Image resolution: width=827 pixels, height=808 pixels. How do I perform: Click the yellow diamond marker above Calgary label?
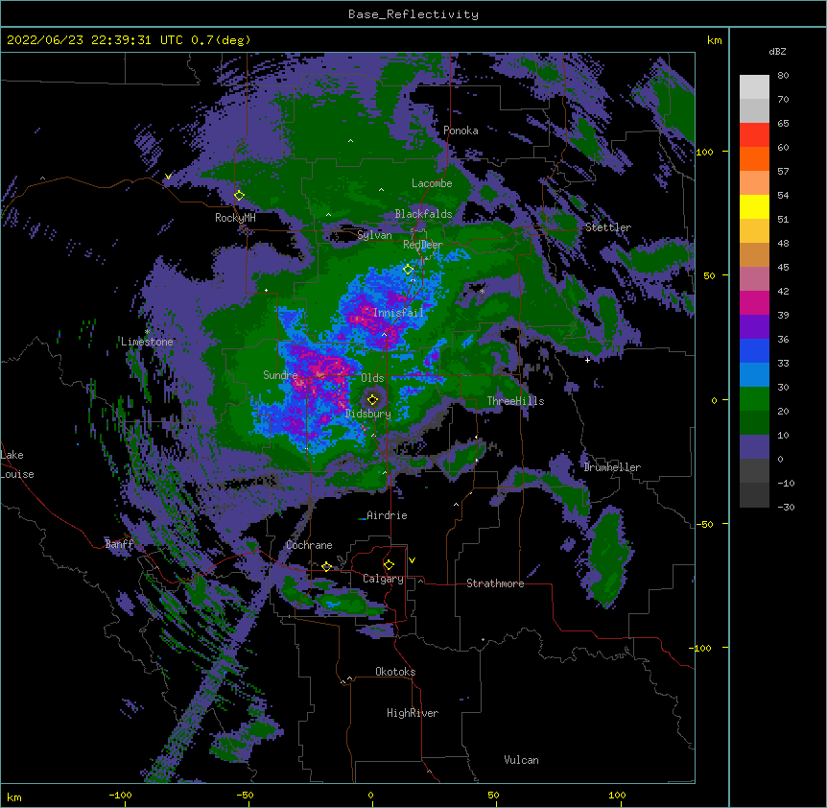tap(389, 565)
